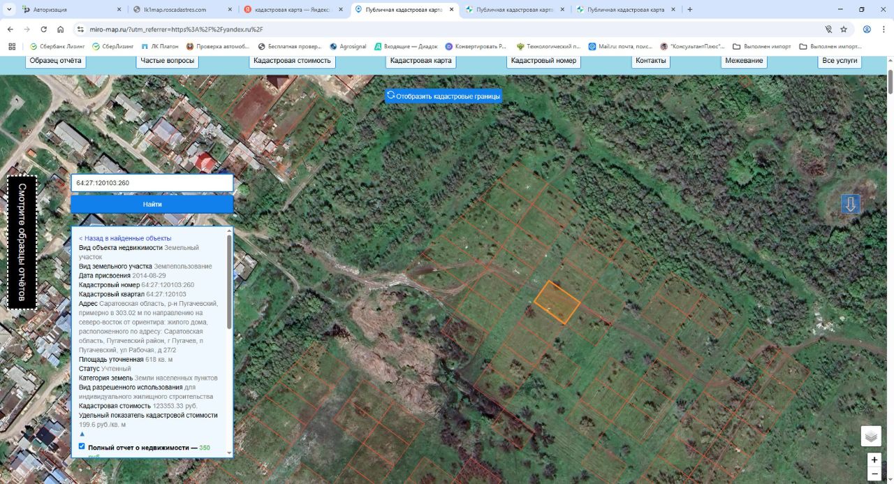This screenshot has width=894, height=484.
Task: Open the tab search dropdown arrow
Action: (x=10, y=10)
